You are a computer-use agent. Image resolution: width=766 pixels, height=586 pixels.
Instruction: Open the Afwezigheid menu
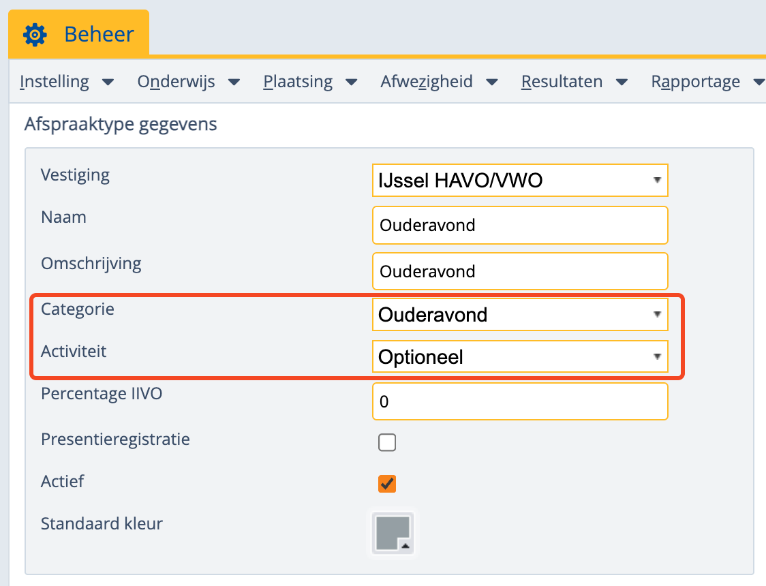pos(427,82)
